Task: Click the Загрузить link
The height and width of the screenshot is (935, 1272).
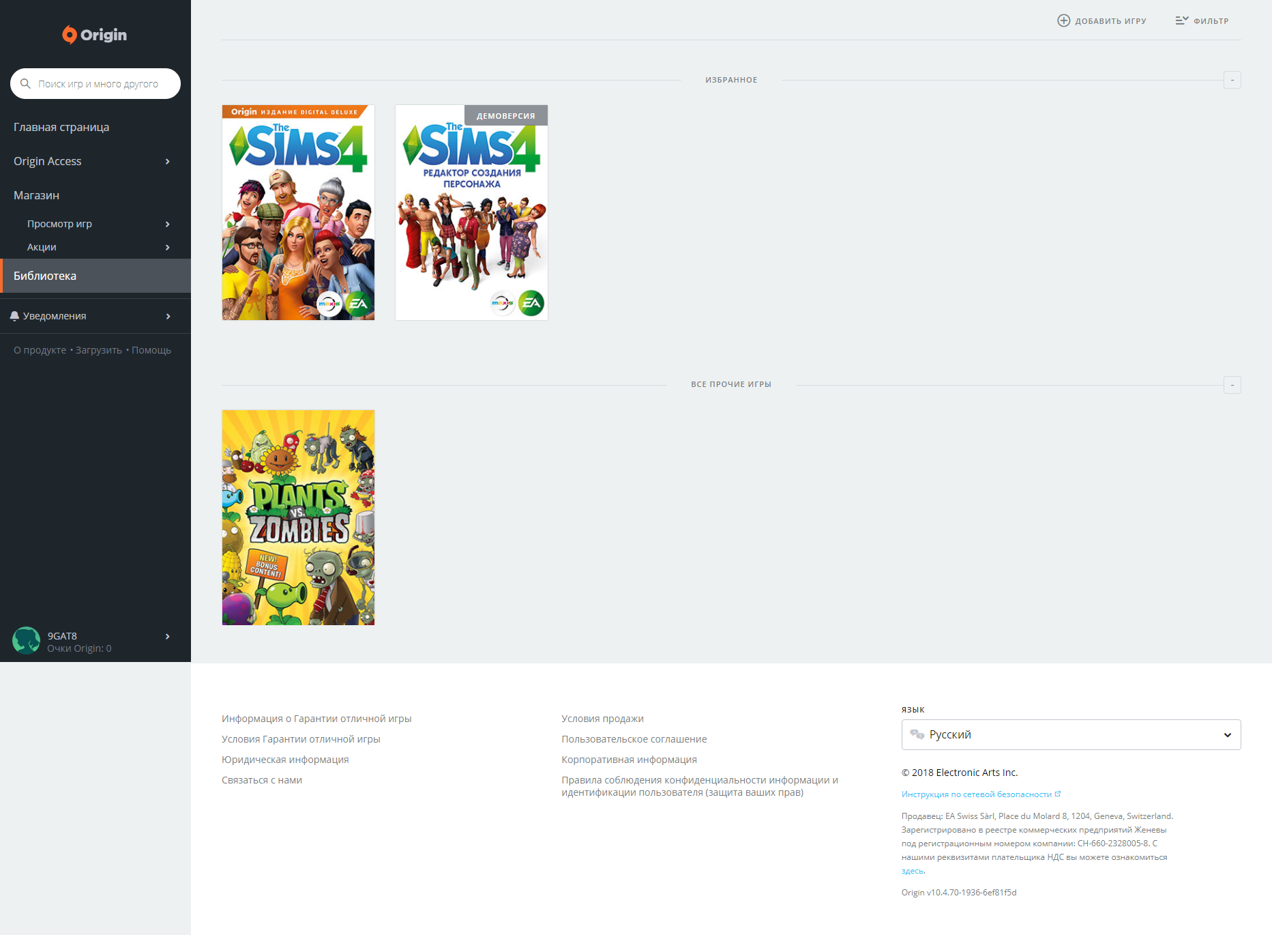Action: pos(99,350)
